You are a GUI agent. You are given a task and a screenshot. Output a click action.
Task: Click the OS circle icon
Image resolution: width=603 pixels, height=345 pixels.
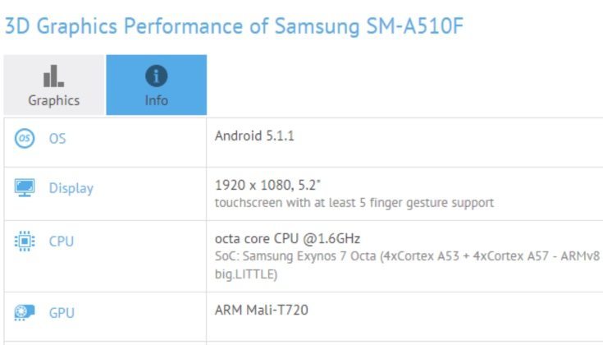(x=25, y=138)
